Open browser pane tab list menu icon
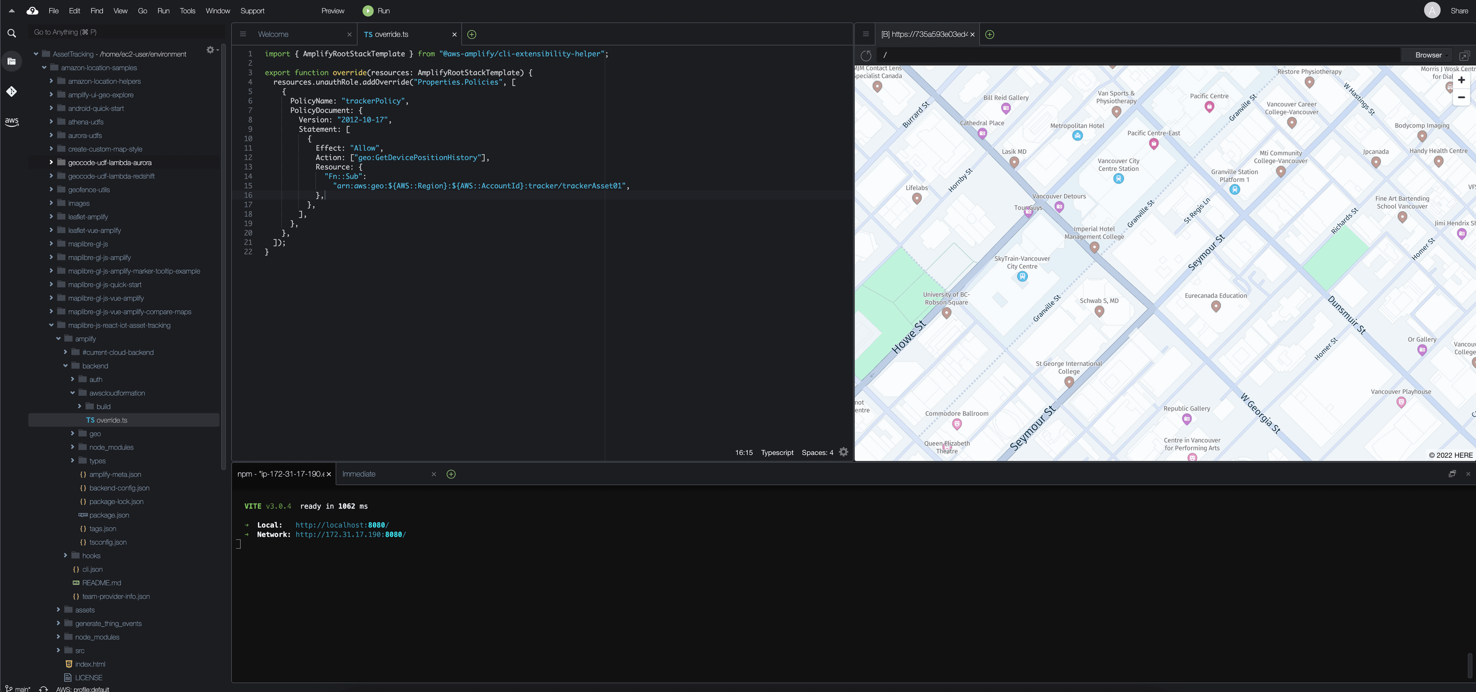Viewport: 1476px width, 692px height. pyautogui.click(x=866, y=34)
